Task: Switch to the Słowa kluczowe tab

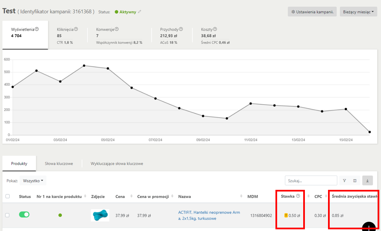Action: click(x=59, y=163)
